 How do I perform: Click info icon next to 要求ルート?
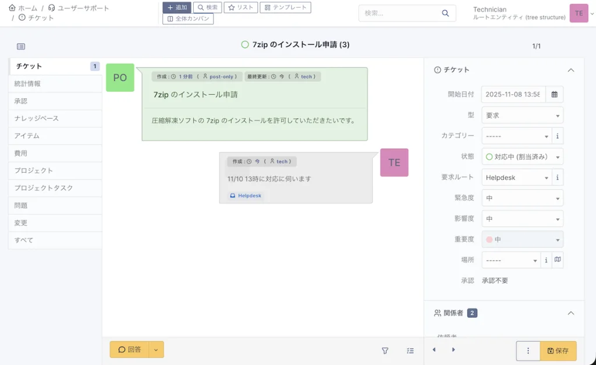557,178
